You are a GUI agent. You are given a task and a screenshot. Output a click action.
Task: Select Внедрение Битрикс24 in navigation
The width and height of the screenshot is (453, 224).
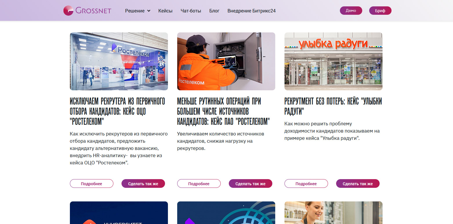click(x=251, y=11)
